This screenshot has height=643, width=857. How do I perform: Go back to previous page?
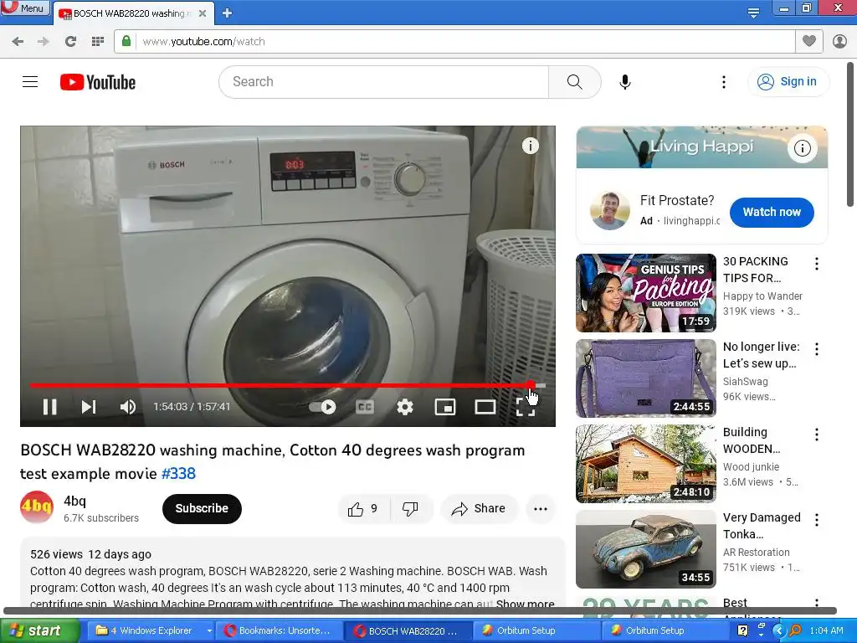coord(18,42)
